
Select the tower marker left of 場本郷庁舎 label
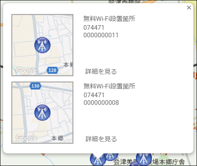[x=144, y=158]
